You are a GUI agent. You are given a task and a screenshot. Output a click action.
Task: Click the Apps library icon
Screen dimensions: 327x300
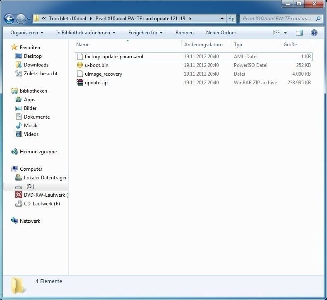(x=19, y=100)
